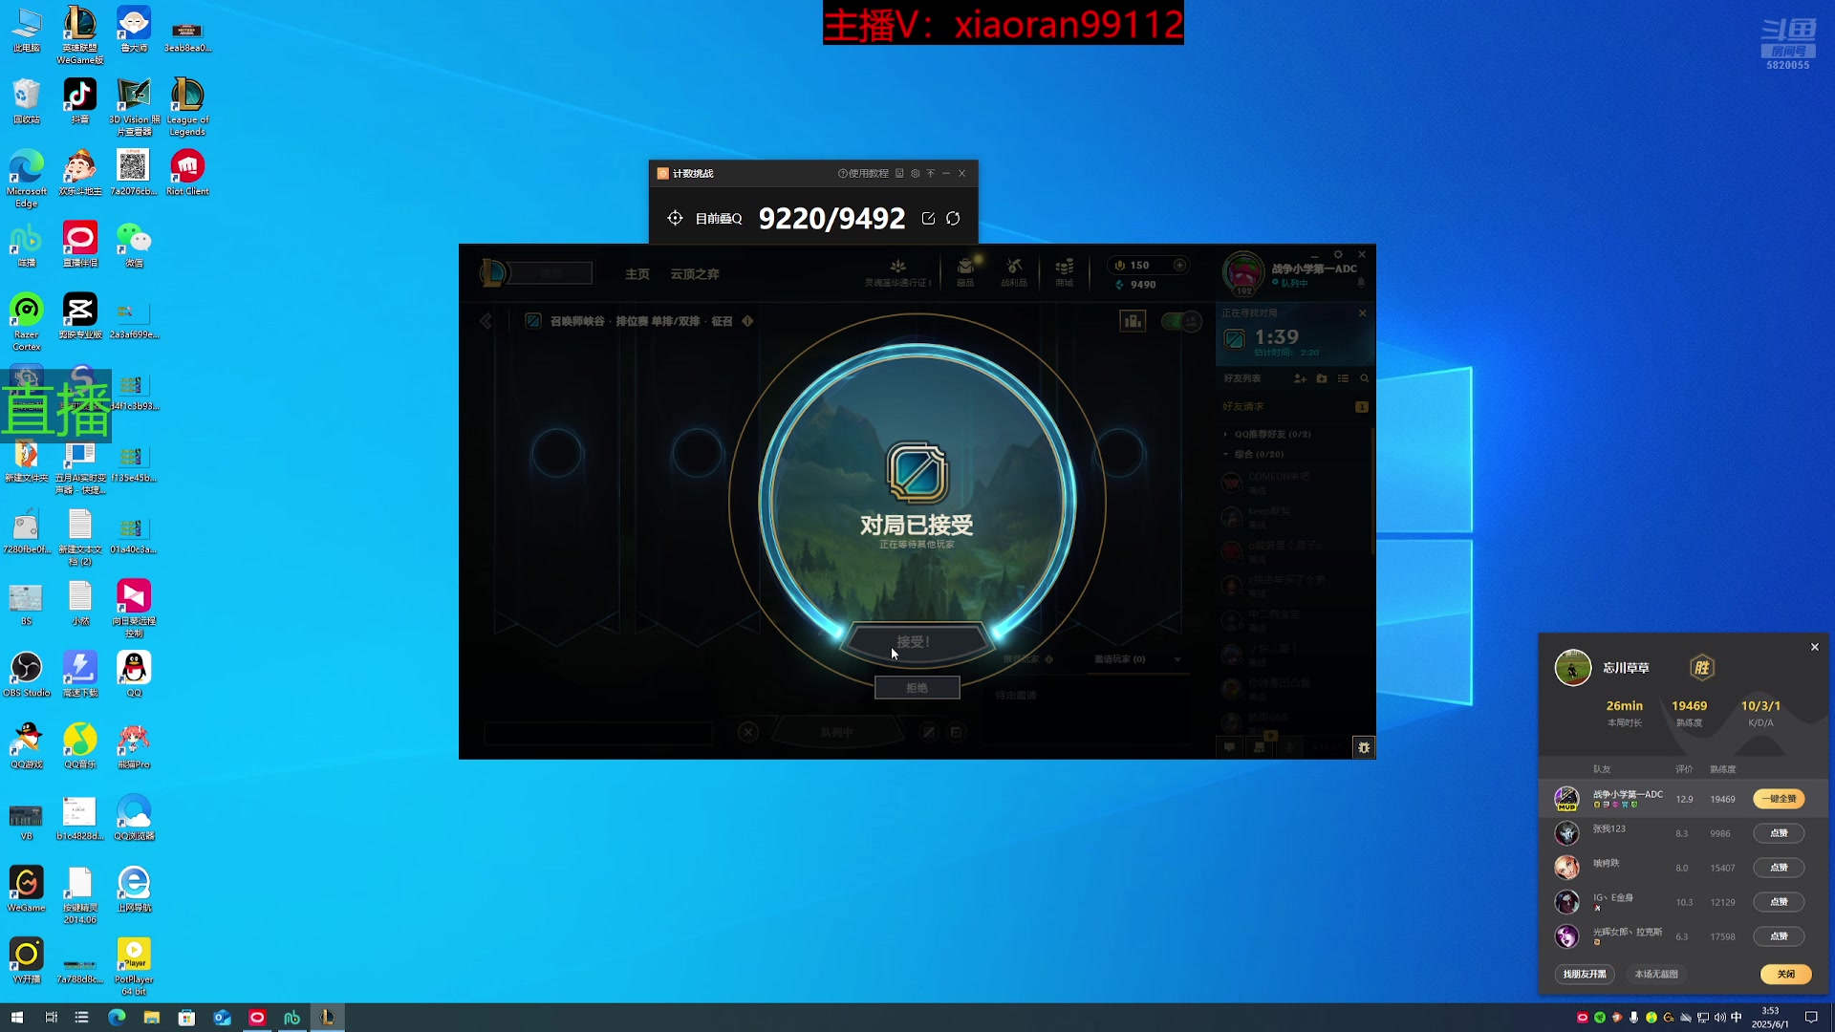Click the League client icon in the taskbar

327,1018
